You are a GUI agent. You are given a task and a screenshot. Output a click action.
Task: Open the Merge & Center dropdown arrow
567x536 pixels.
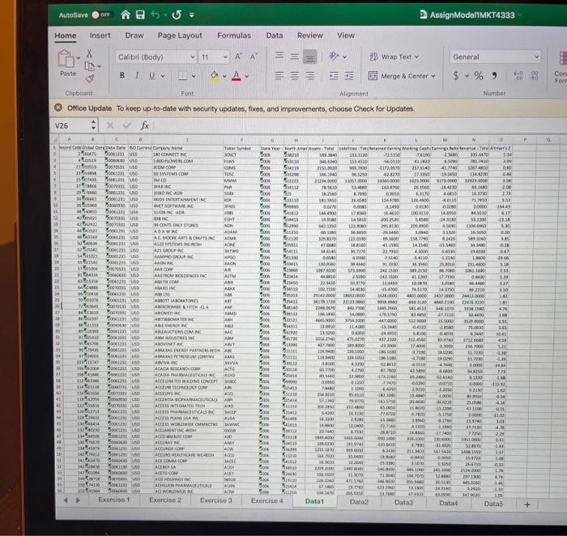pos(433,76)
